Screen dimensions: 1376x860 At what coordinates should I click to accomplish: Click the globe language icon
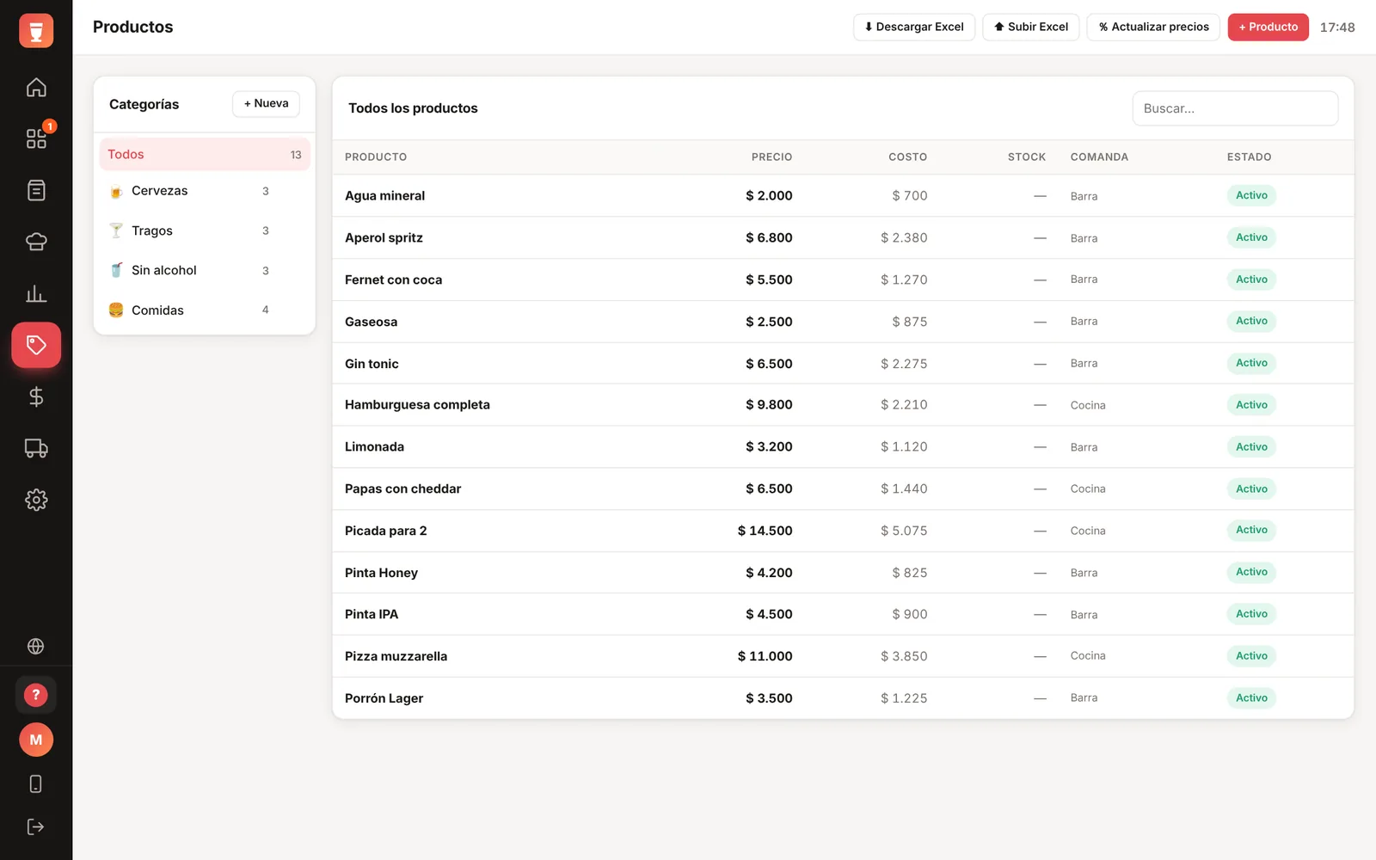[36, 646]
